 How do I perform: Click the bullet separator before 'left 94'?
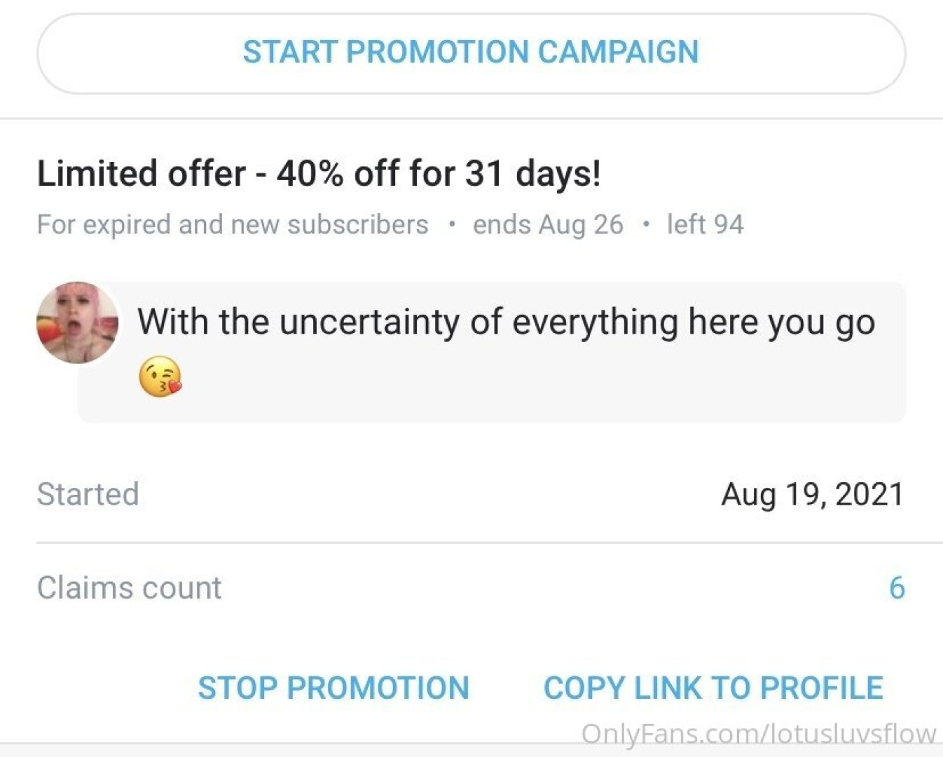(x=645, y=224)
